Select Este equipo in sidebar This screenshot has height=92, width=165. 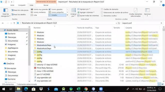(x=11, y=68)
